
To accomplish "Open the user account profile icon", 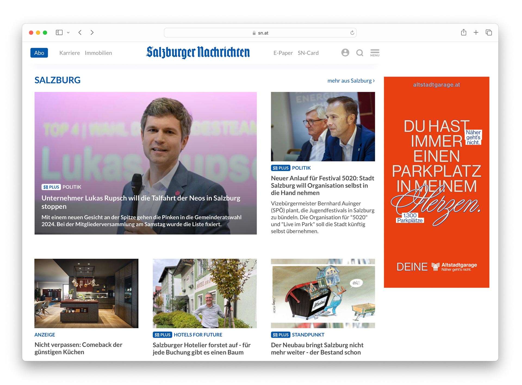I will click(x=345, y=53).
